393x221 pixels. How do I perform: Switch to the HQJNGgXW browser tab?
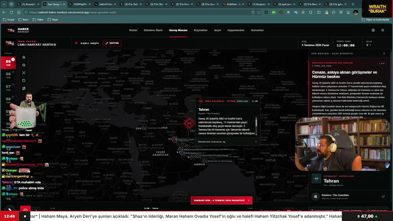78,4
